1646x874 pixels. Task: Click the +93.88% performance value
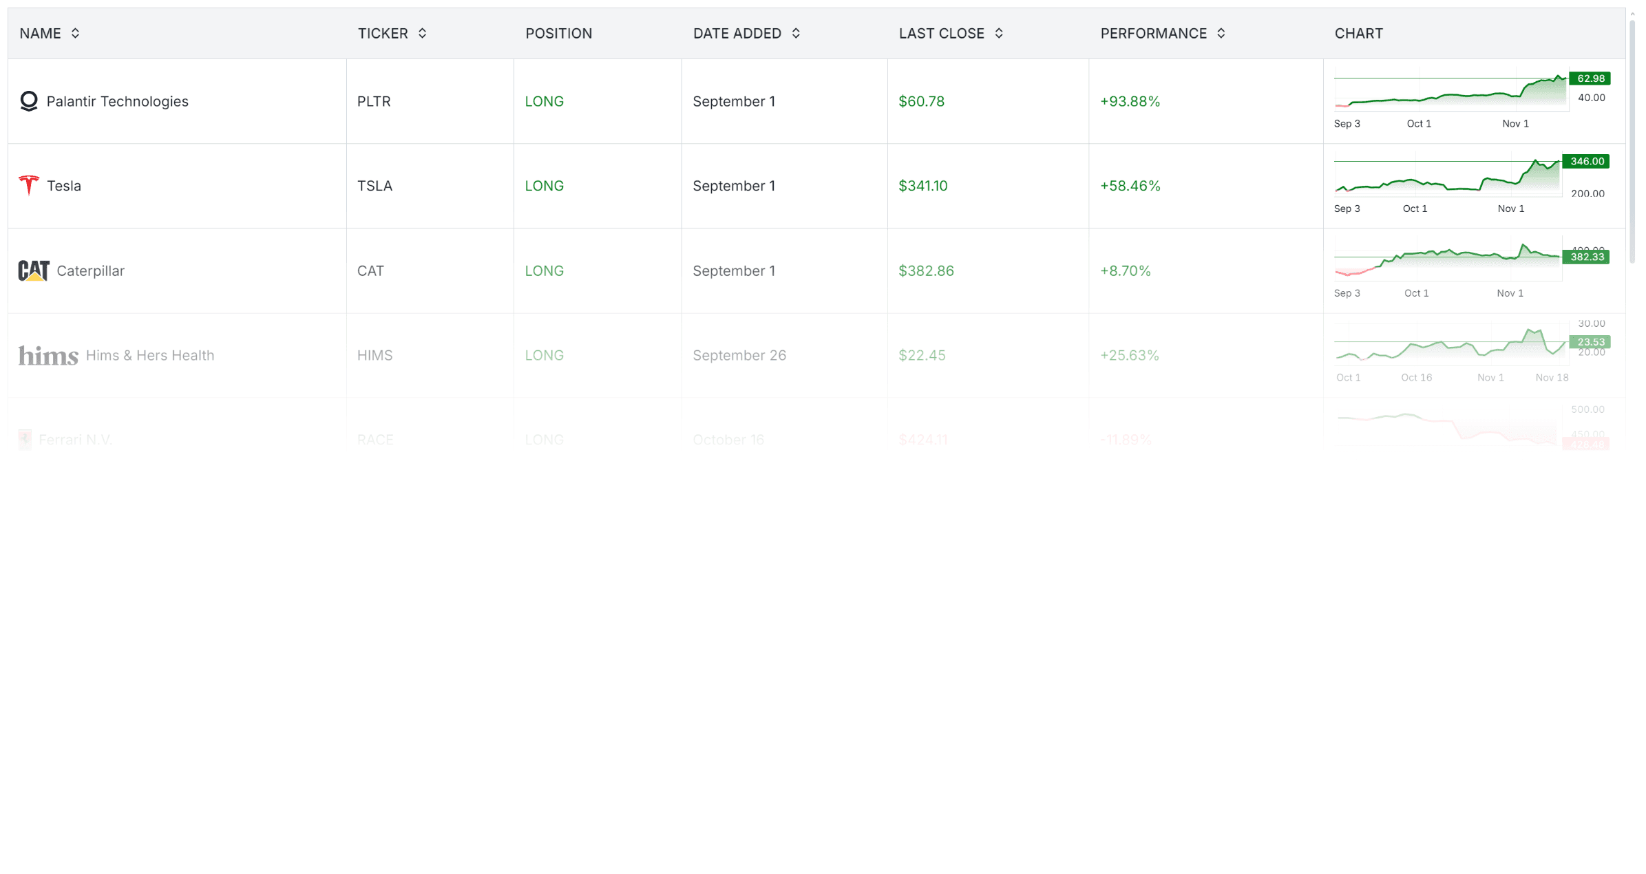coord(1130,101)
